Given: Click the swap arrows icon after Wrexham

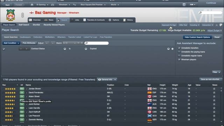Looking at the screenshot, I should (75, 5).
